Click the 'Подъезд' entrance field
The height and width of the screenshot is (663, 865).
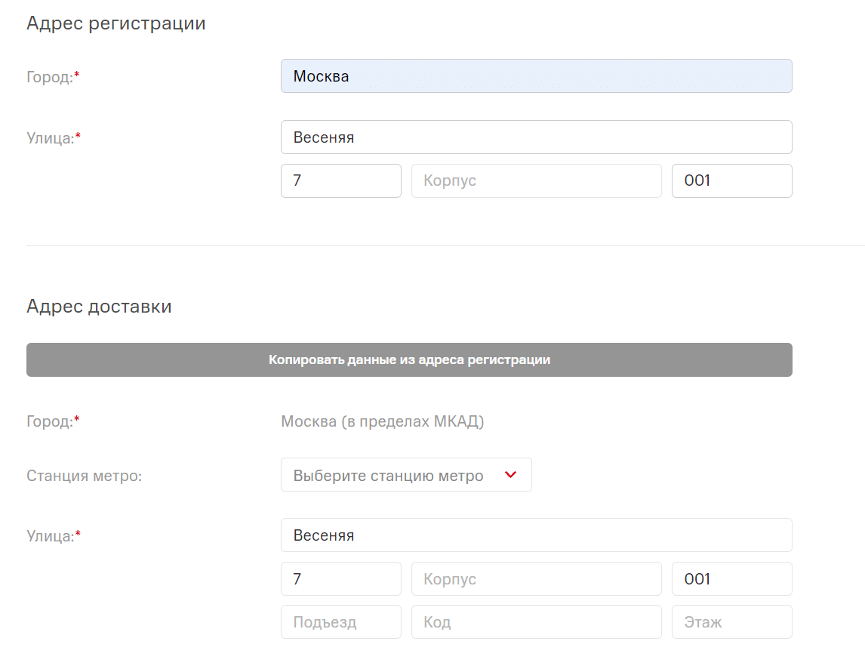tap(340, 622)
